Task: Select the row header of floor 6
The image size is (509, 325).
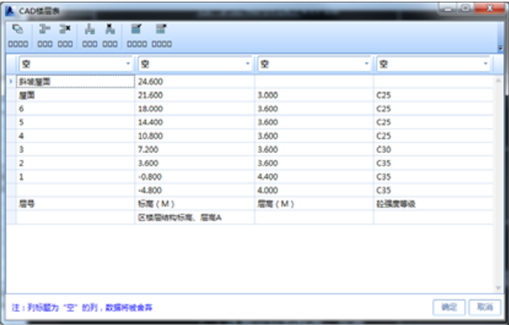Action: click(x=11, y=109)
